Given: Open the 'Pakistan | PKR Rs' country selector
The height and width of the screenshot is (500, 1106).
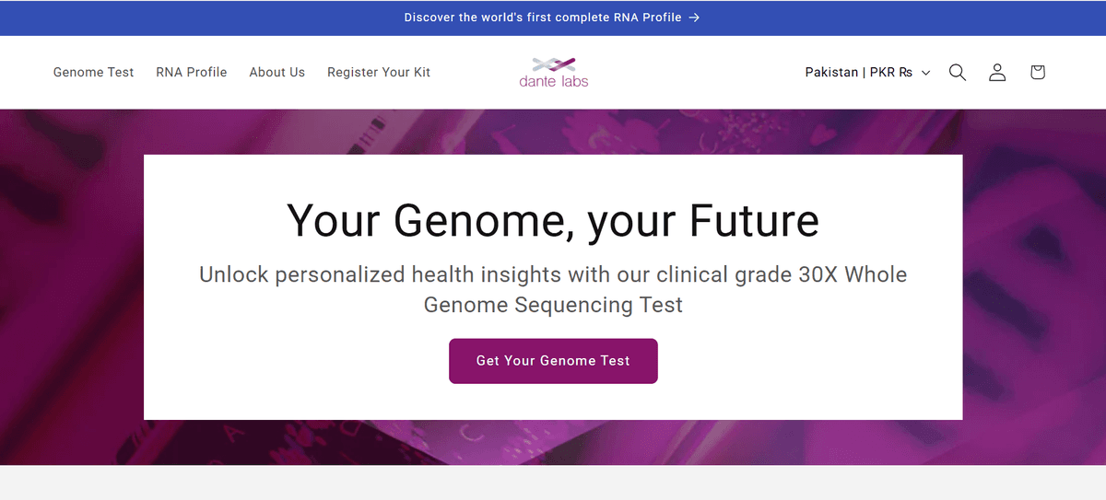Looking at the screenshot, I should point(857,72).
